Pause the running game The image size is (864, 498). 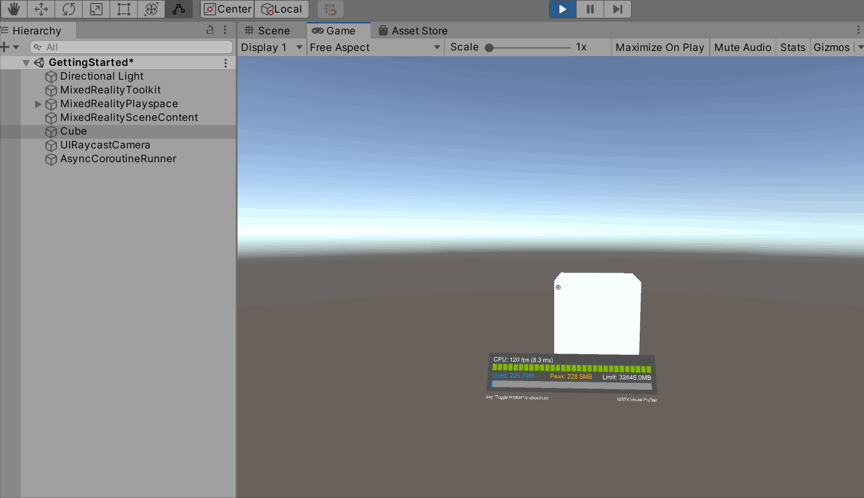pyautogui.click(x=590, y=9)
